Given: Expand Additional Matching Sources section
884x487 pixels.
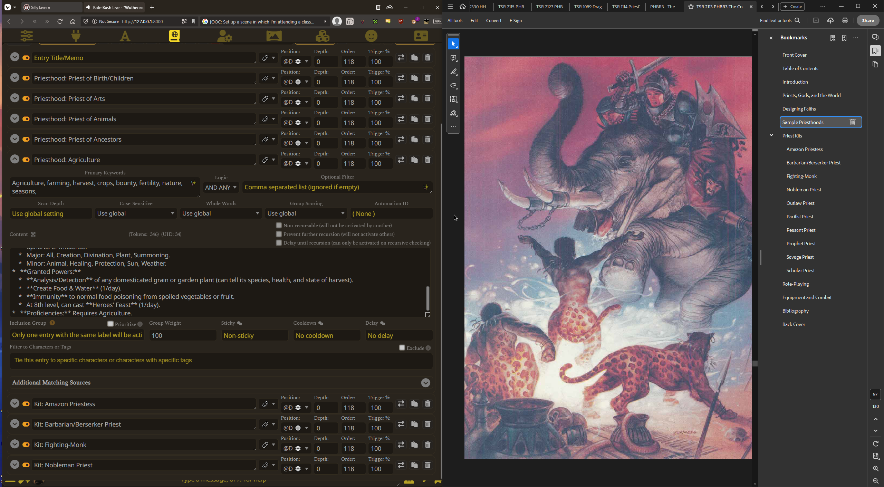Looking at the screenshot, I should click(425, 382).
